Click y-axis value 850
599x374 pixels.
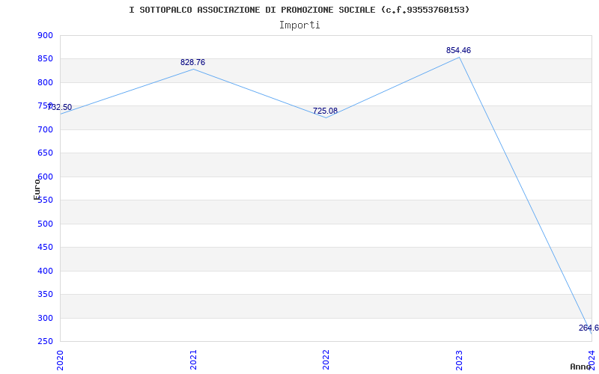coord(46,59)
